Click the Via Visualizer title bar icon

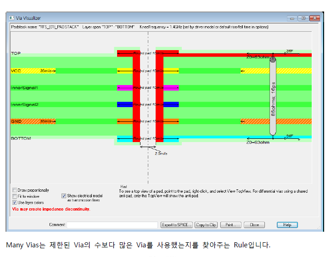click(x=11, y=18)
